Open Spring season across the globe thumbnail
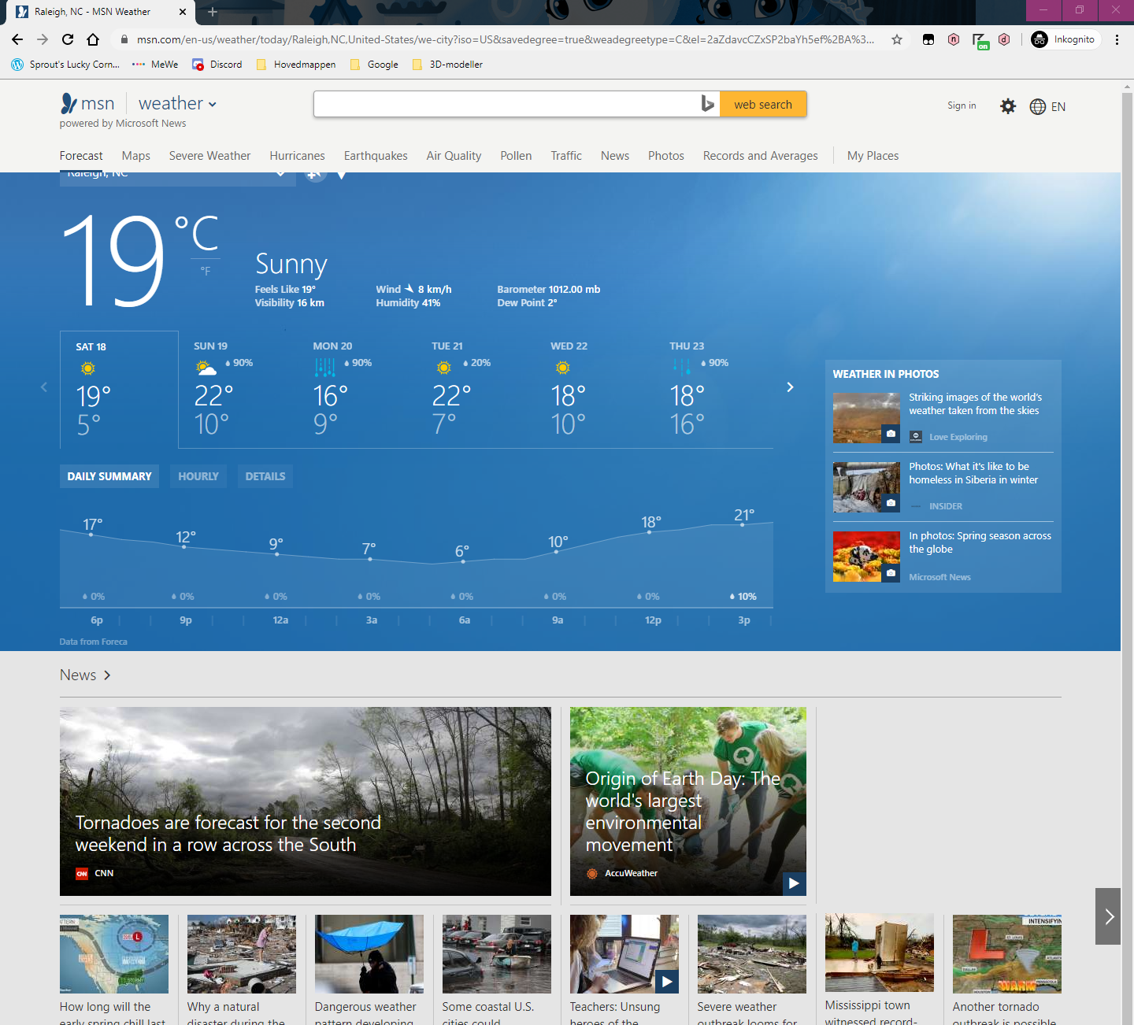The image size is (1134, 1025). pos(866,557)
